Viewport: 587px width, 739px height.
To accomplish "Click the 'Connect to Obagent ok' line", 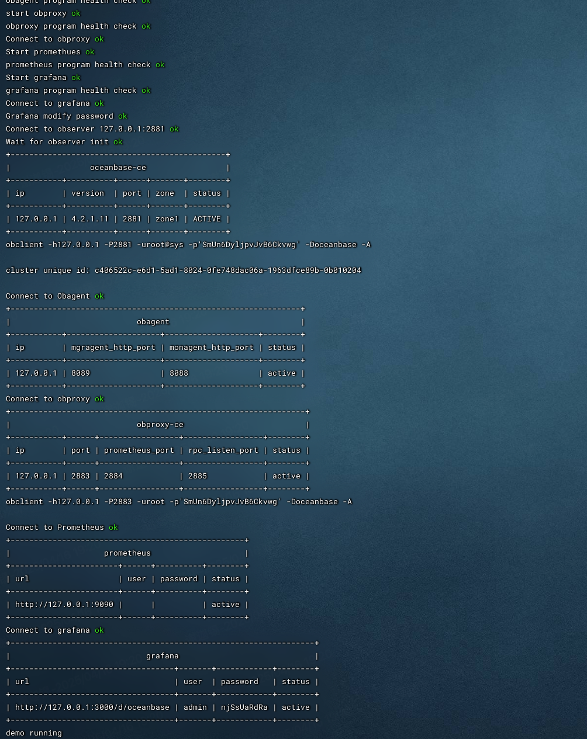I will [x=55, y=296].
